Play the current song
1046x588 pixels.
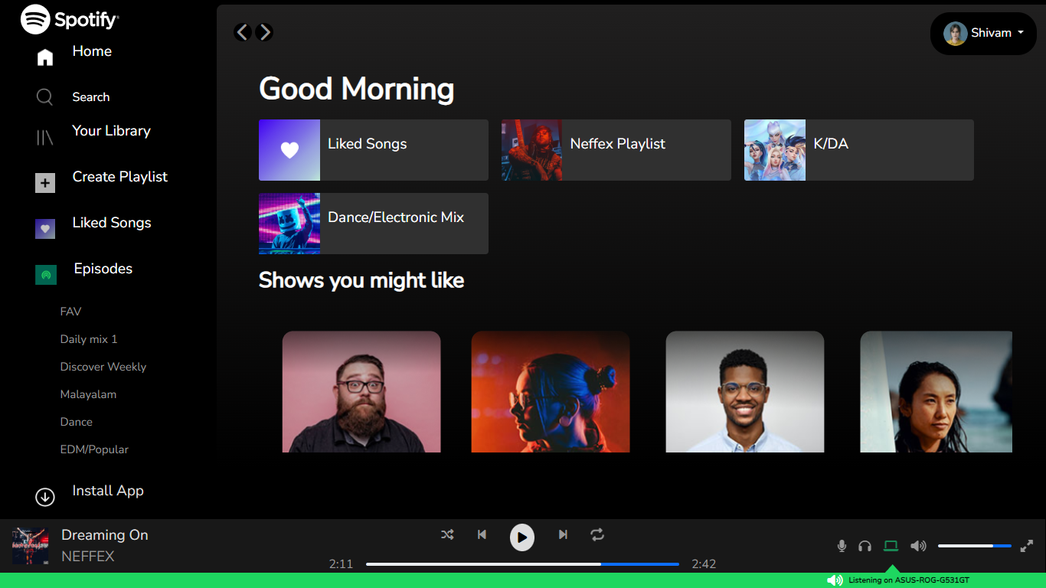(522, 537)
